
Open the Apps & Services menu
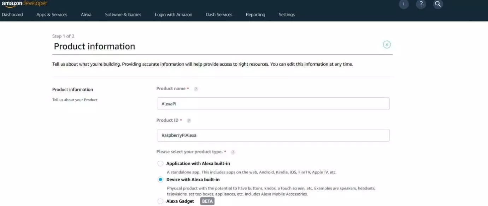52,14
